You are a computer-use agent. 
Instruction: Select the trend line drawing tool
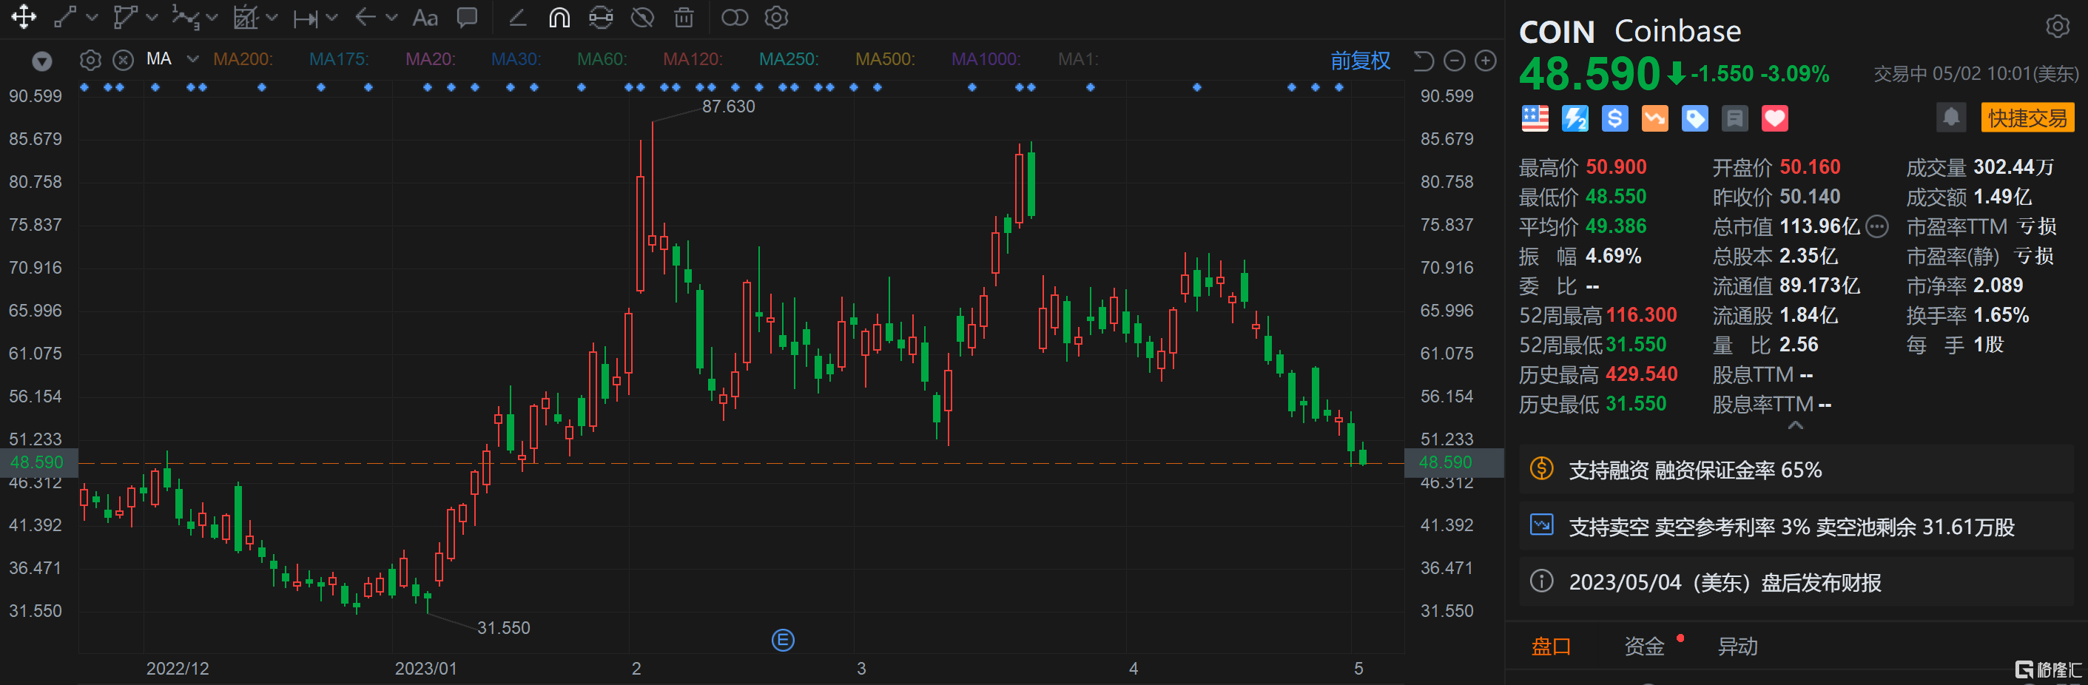point(66,17)
